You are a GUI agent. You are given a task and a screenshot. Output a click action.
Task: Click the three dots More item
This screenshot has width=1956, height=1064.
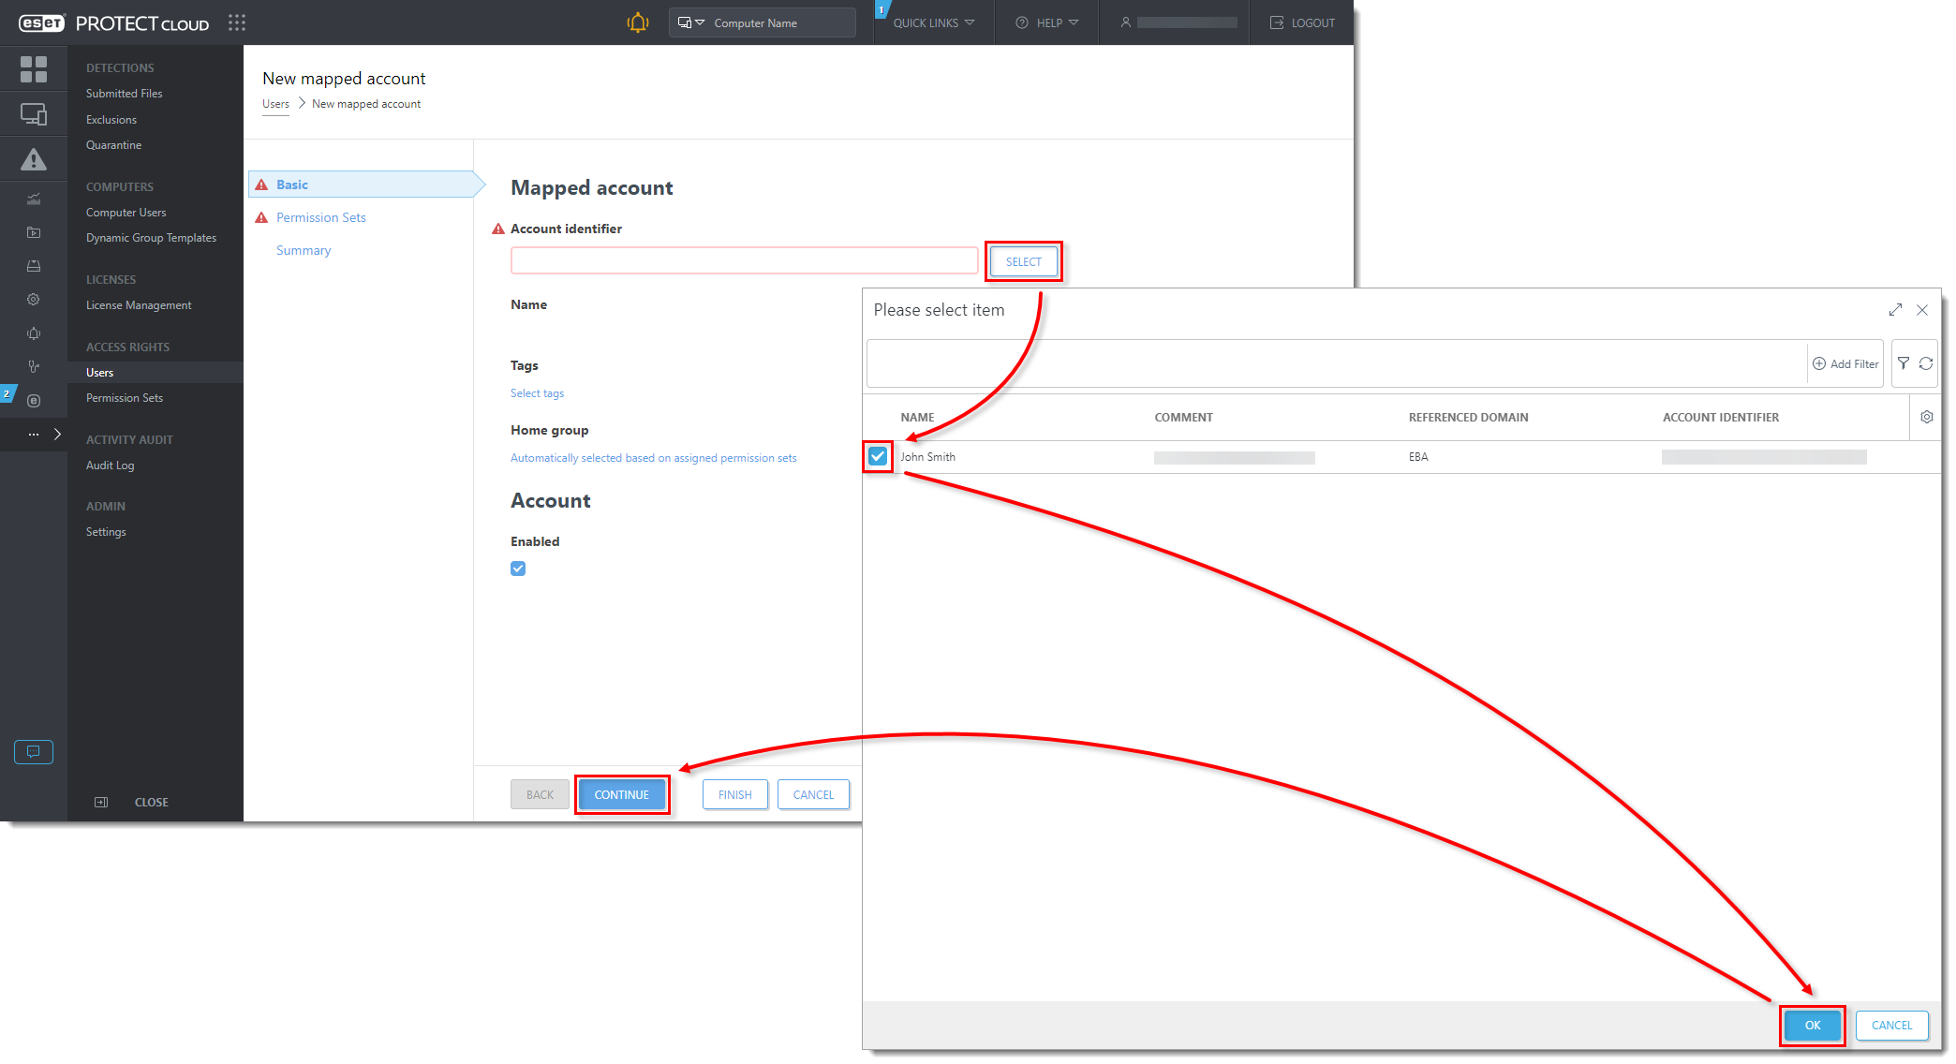click(x=34, y=435)
